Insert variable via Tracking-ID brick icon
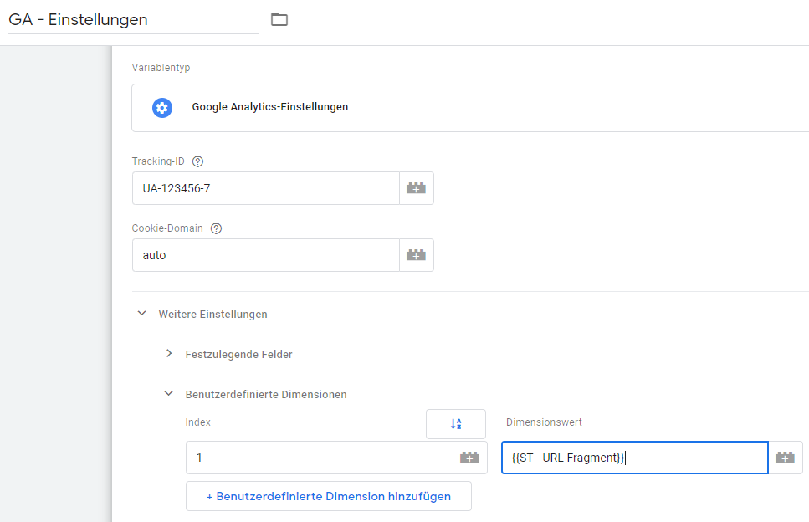This screenshot has width=809, height=522. pos(417,188)
